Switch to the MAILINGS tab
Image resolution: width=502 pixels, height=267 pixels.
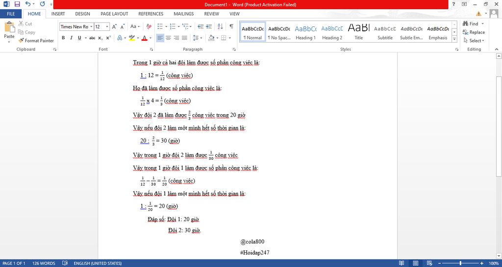pos(184,14)
